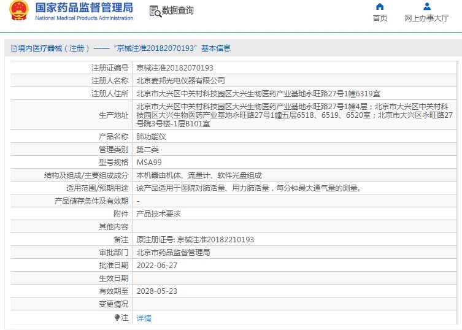This screenshot has width=462, height=330.
Task: Click the national emblem logo
Action: pyautogui.click(x=19, y=10)
